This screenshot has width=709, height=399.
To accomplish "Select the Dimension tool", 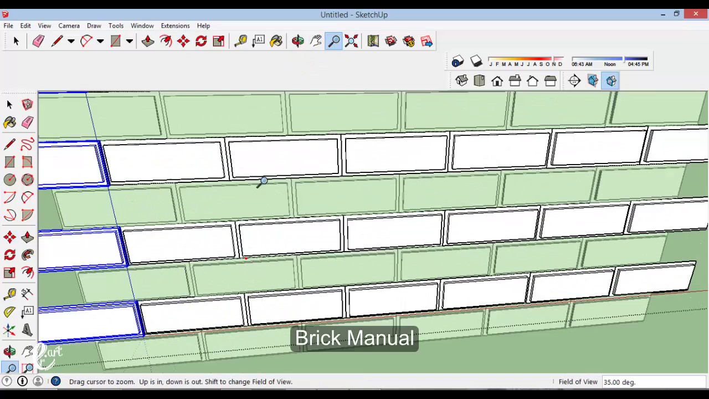I will [x=27, y=294].
